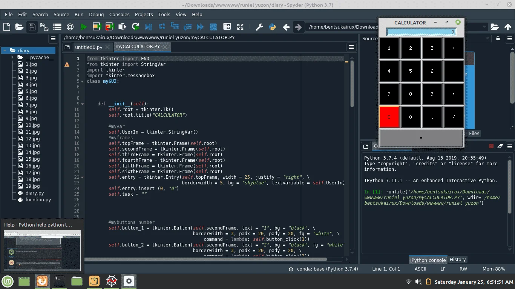The height and width of the screenshot is (289, 515).
Task: Select the IPython console tab
Action: (428, 260)
